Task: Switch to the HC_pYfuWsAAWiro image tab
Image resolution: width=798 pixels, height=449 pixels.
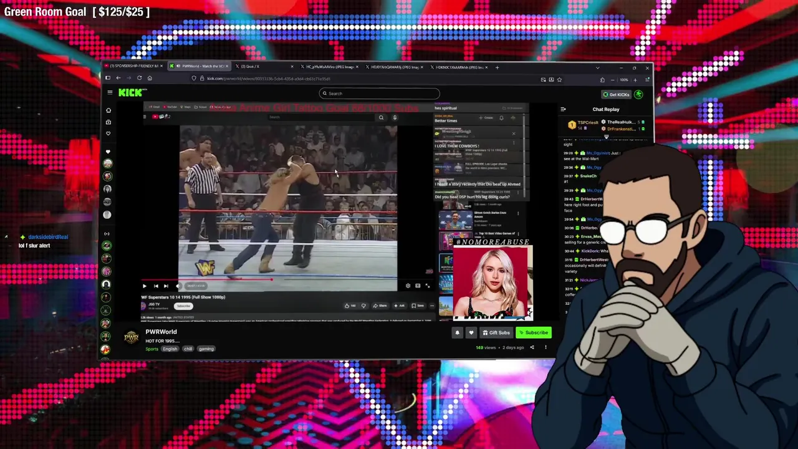Action: coord(331,67)
